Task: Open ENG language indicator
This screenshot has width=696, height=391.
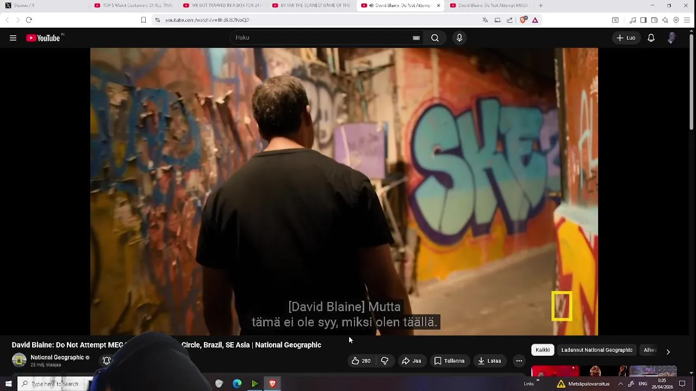Action: point(643,384)
